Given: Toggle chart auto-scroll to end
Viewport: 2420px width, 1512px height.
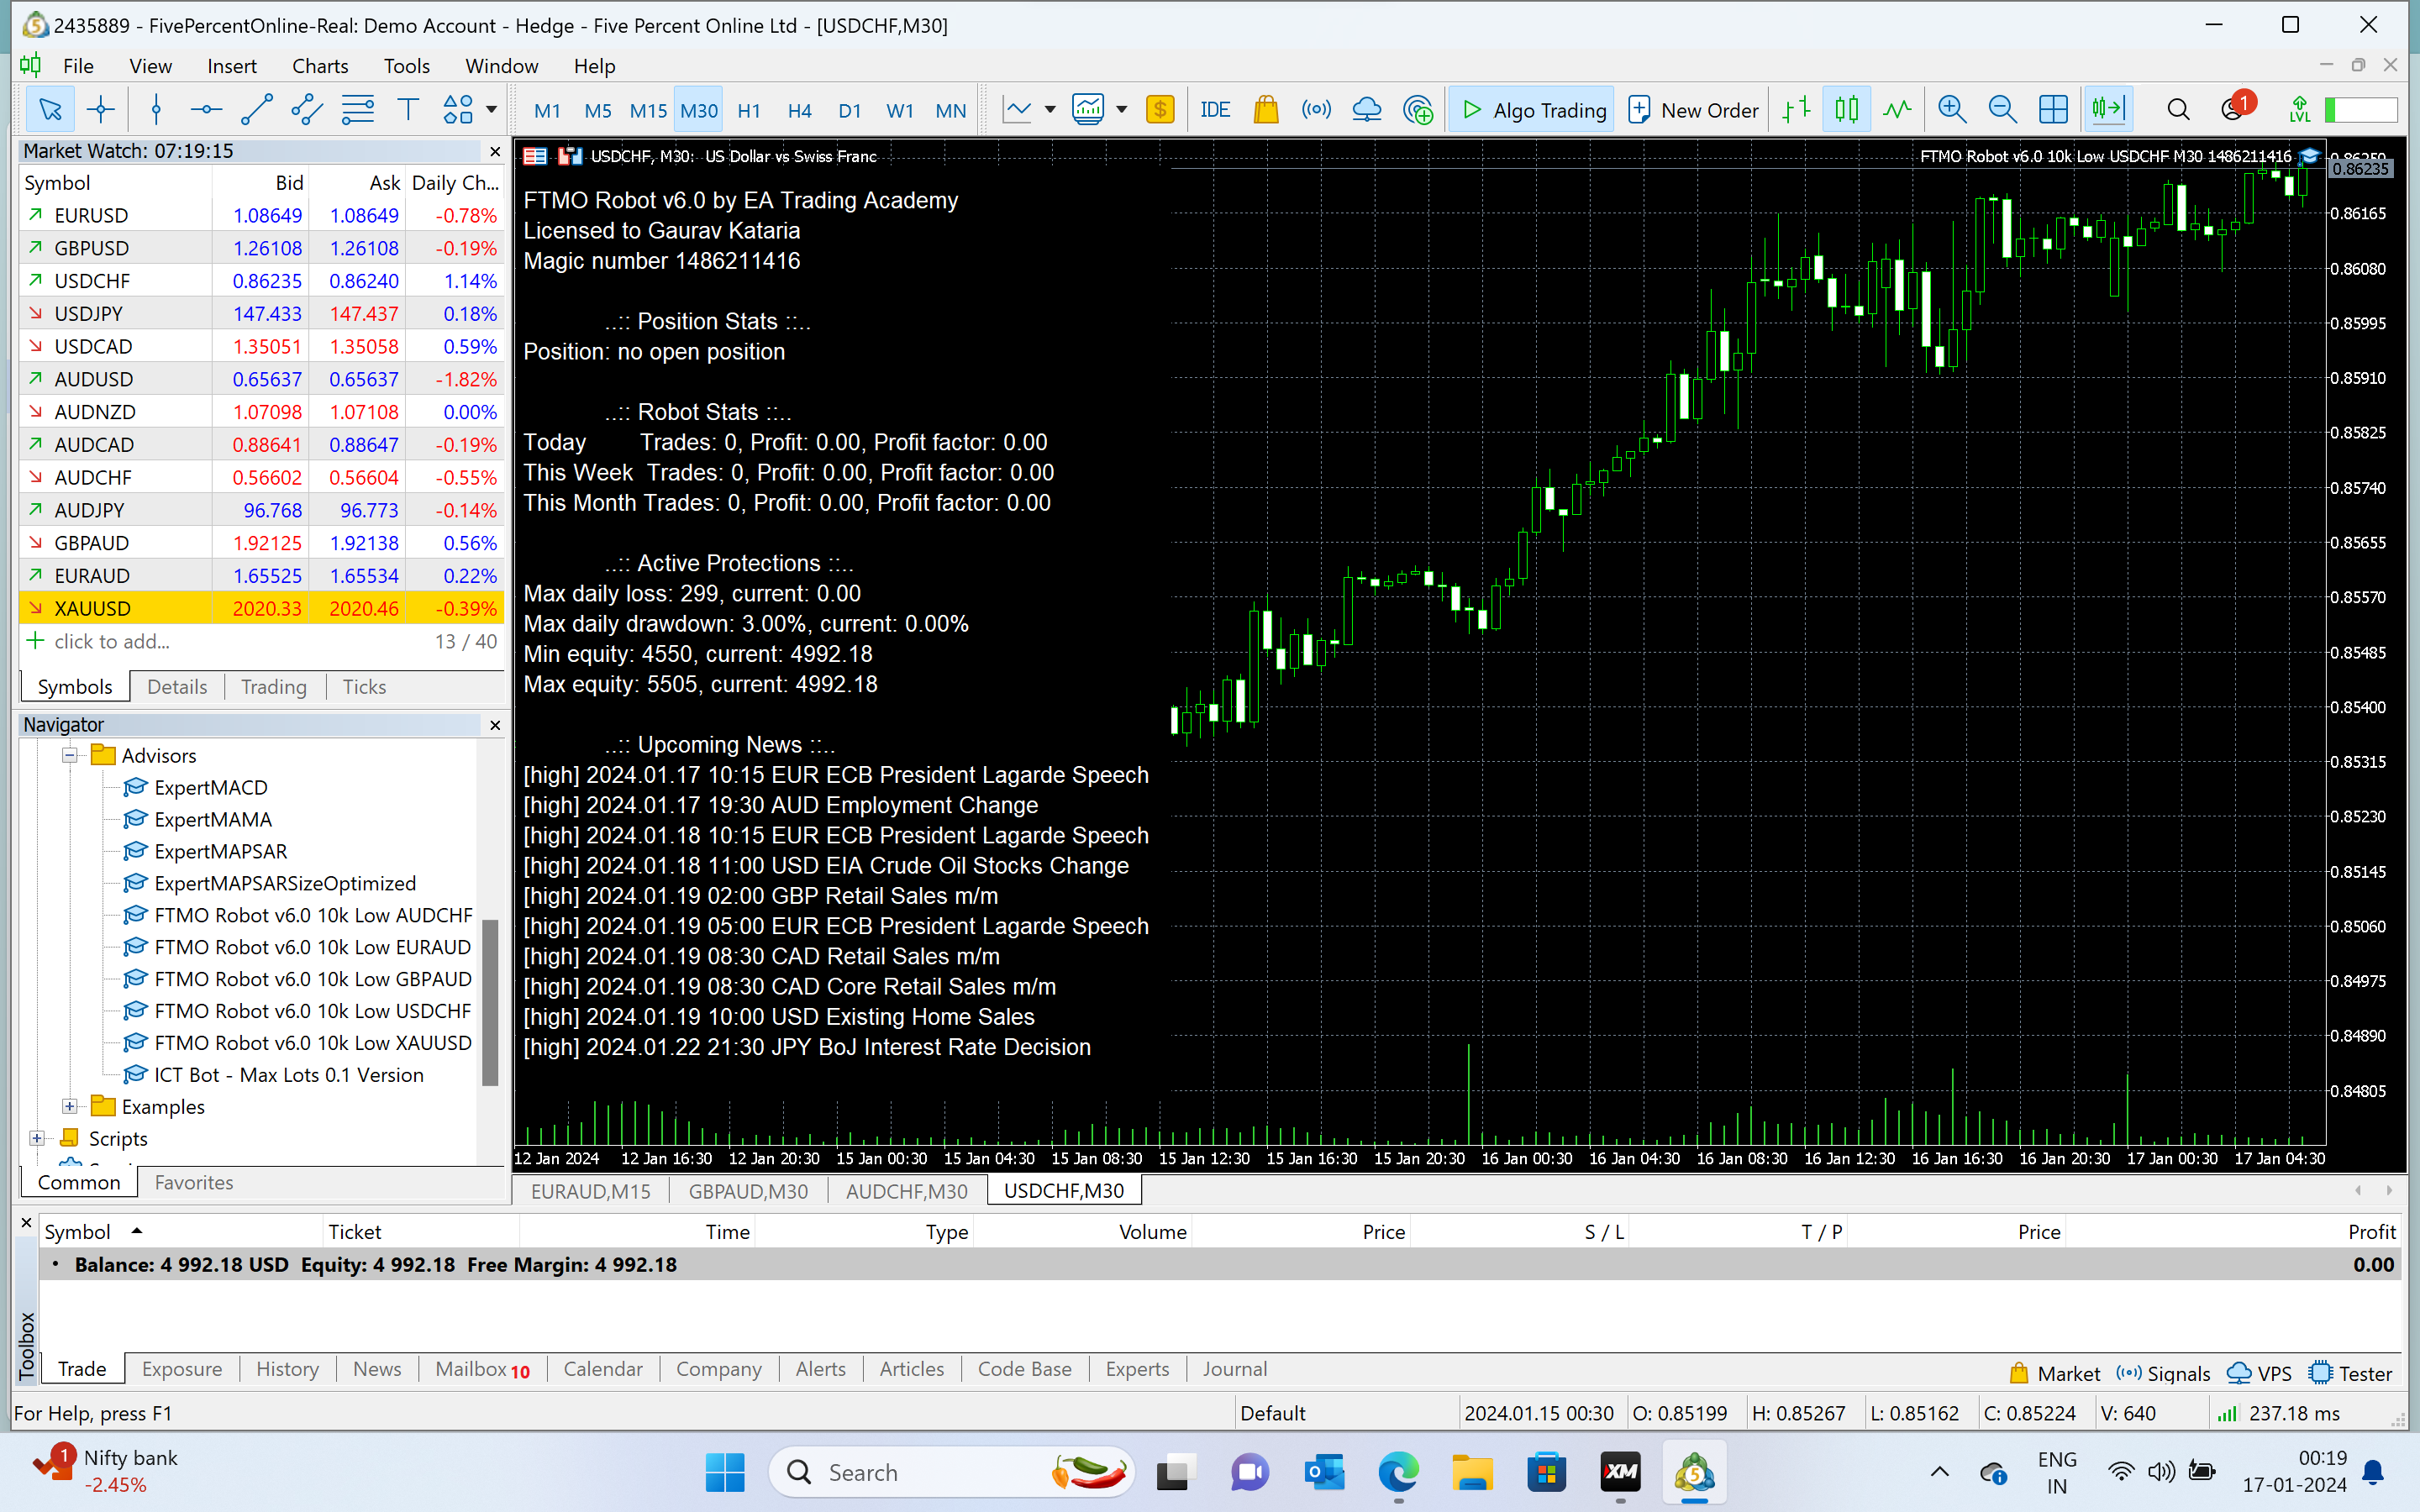Looking at the screenshot, I should pyautogui.click(x=2108, y=110).
